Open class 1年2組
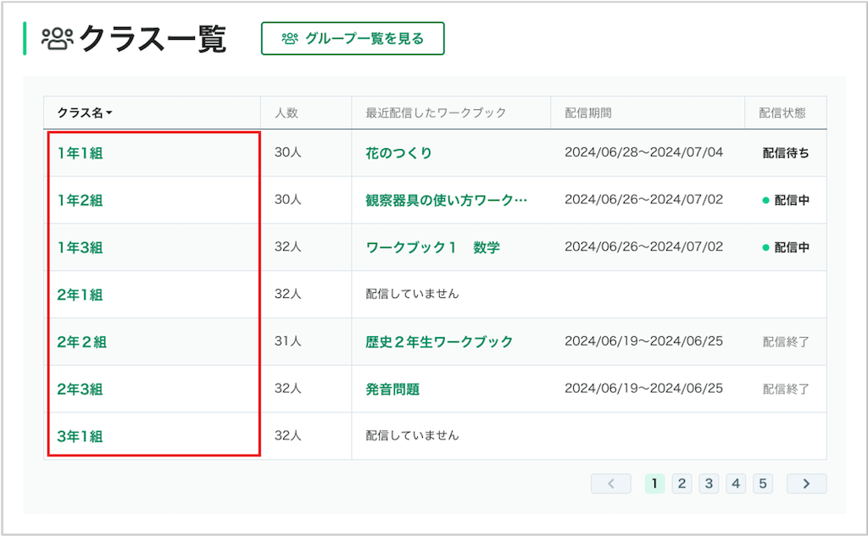 [81, 200]
